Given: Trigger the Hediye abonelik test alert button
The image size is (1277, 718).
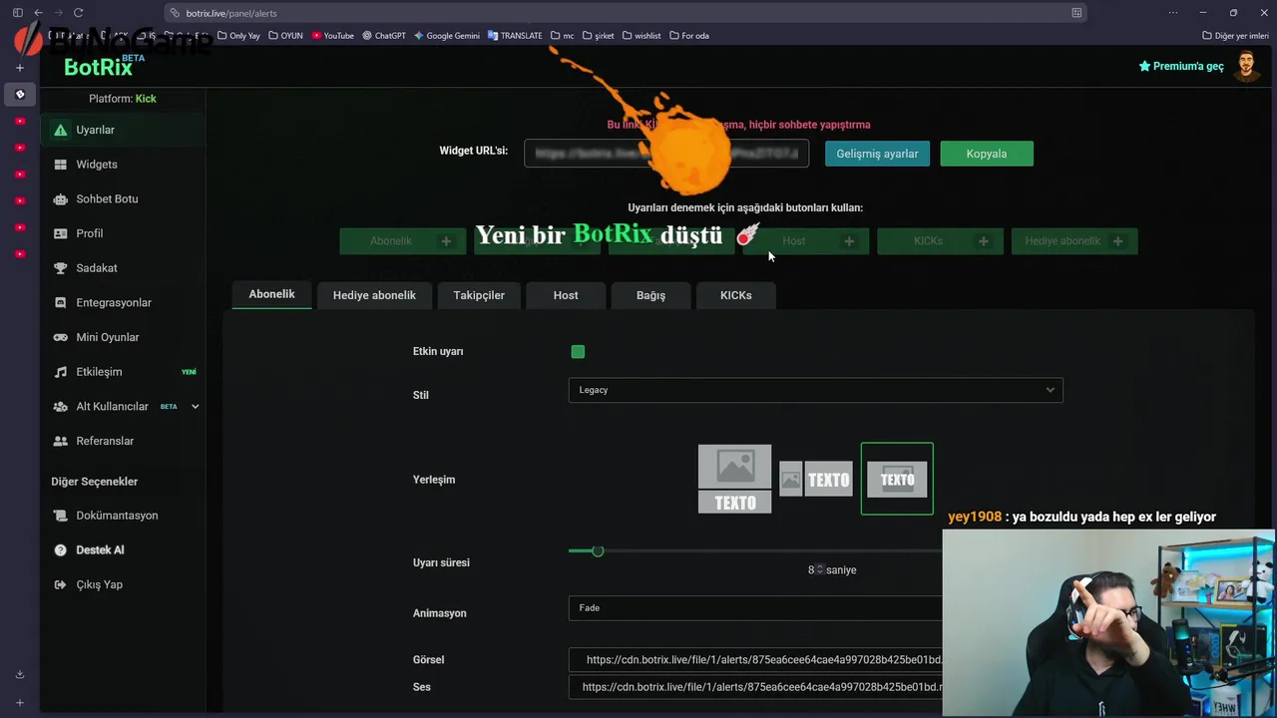Looking at the screenshot, I should (x=1074, y=241).
